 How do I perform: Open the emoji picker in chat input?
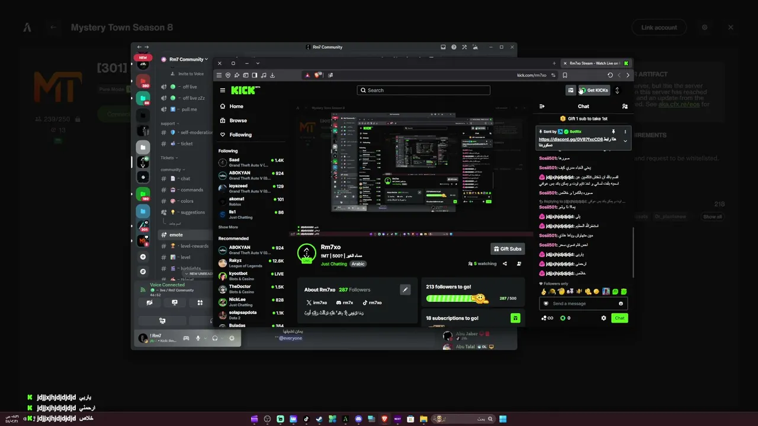pos(621,304)
